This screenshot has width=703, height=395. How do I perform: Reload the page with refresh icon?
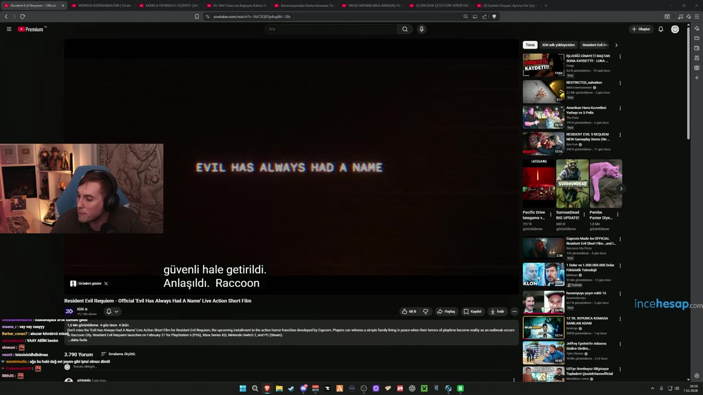(23, 16)
